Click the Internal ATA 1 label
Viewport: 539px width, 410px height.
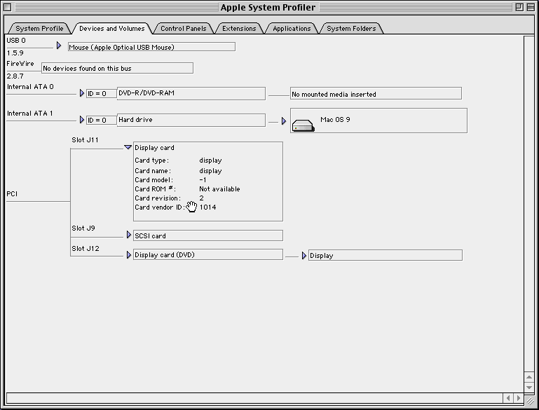[30, 114]
